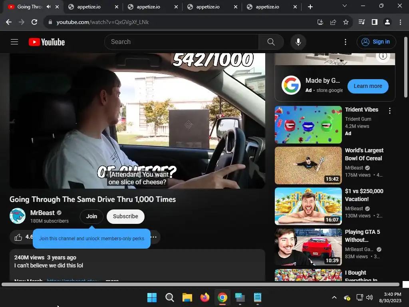Sign in to YouTube

coord(376,42)
